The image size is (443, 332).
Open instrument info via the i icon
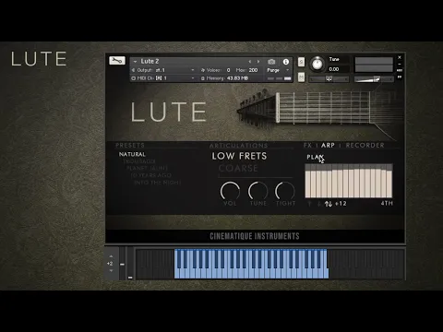coord(286,62)
